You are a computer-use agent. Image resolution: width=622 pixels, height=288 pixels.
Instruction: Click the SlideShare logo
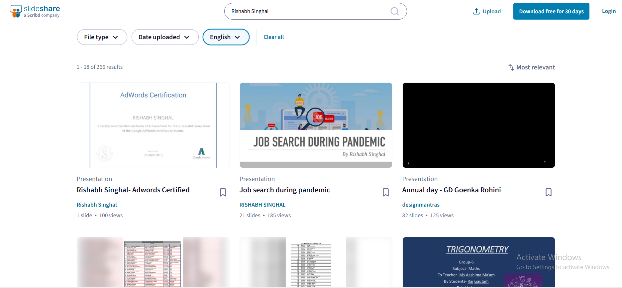point(35,11)
